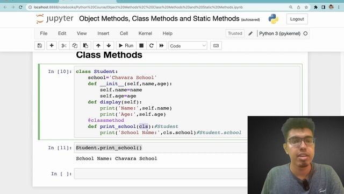Open the Cell menu
Image resolution: width=344 pixels, height=194 pixels.
124,33
